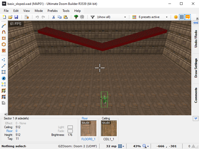Screen dimensions: 199x149
Task: Open the 6 presets active dropdown
Action: [167, 17]
